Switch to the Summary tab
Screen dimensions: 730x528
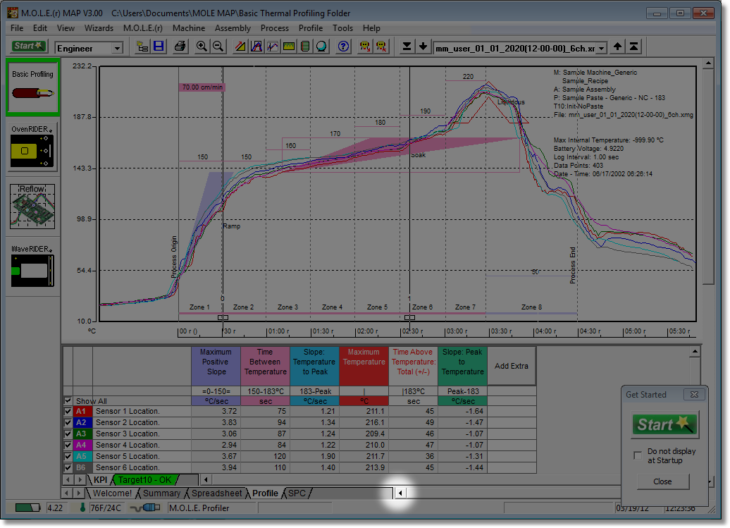(161, 493)
